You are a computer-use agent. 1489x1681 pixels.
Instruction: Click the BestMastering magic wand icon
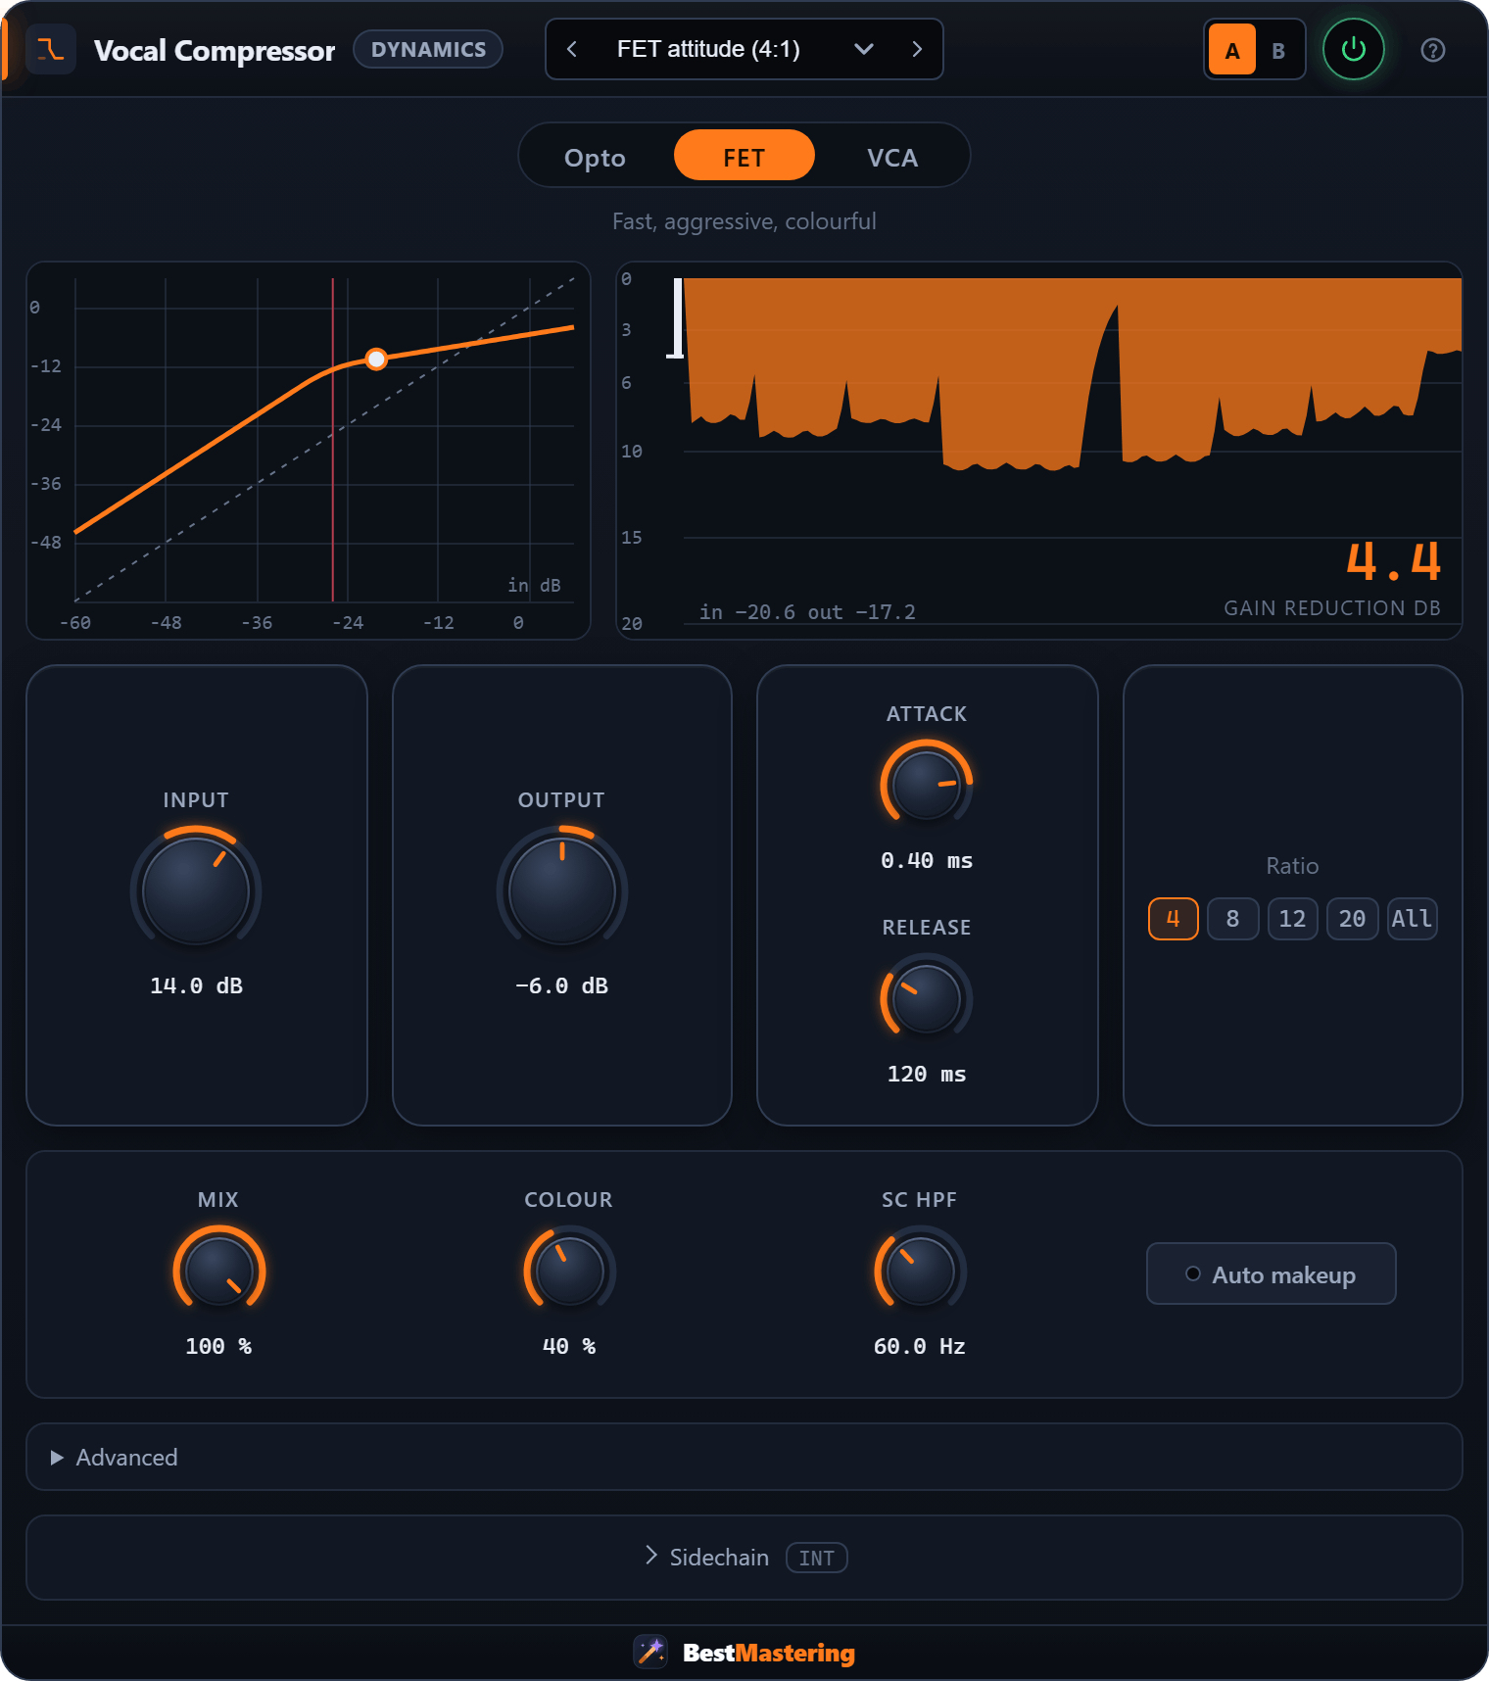coord(650,1652)
